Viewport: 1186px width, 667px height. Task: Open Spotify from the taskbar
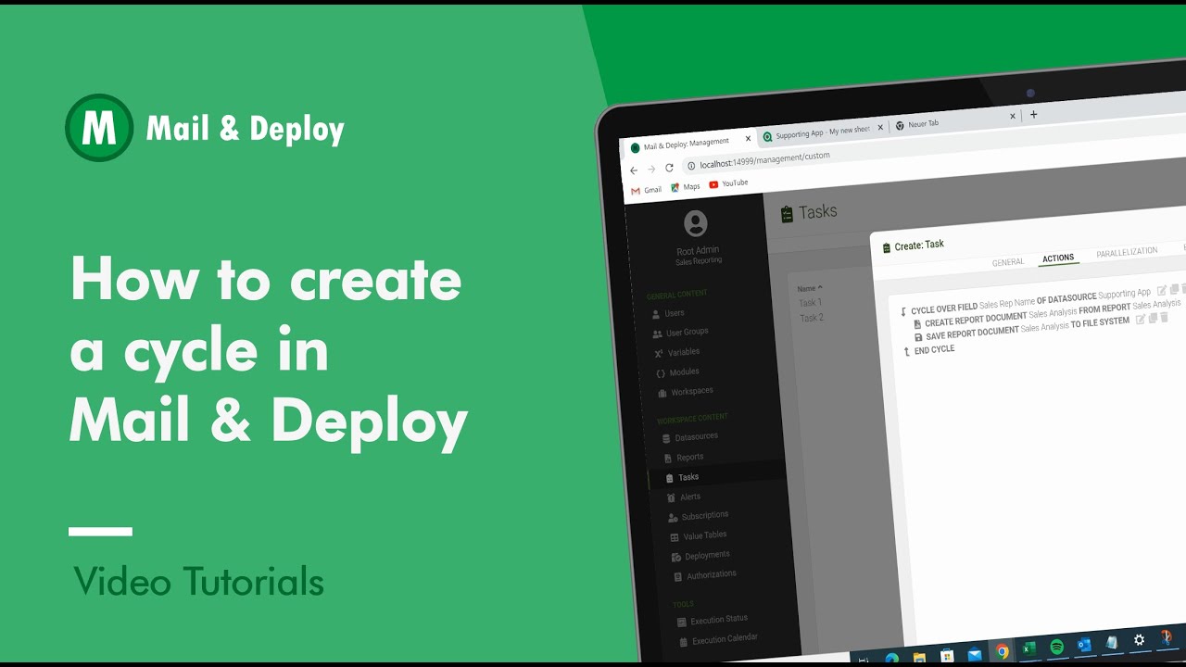[1056, 647]
